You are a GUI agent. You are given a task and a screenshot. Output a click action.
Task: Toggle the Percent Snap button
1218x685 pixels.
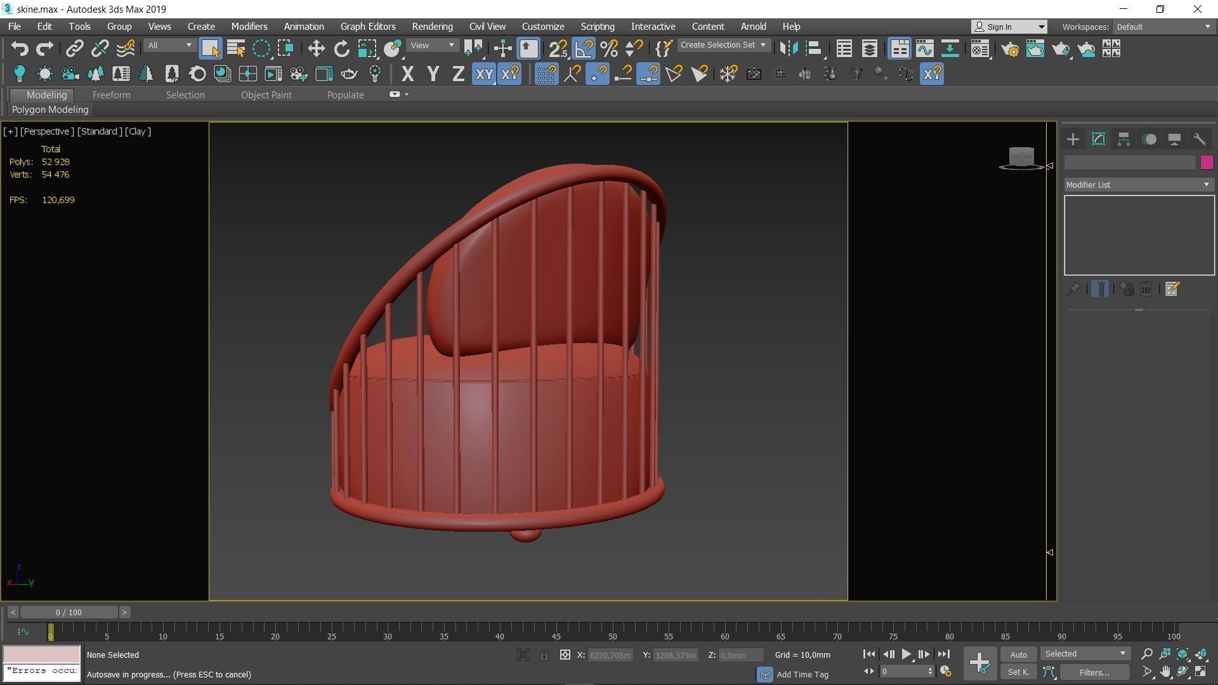click(x=609, y=49)
